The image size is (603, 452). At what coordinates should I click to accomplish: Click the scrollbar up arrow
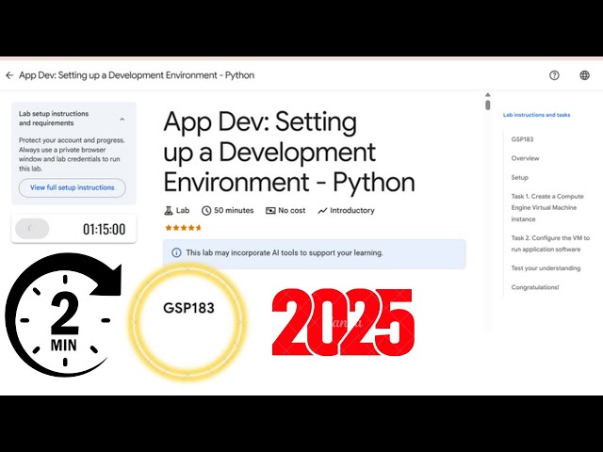[488, 94]
